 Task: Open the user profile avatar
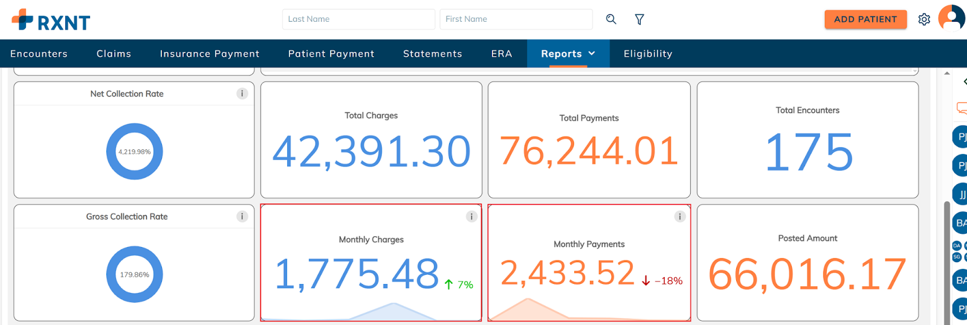[x=951, y=18]
